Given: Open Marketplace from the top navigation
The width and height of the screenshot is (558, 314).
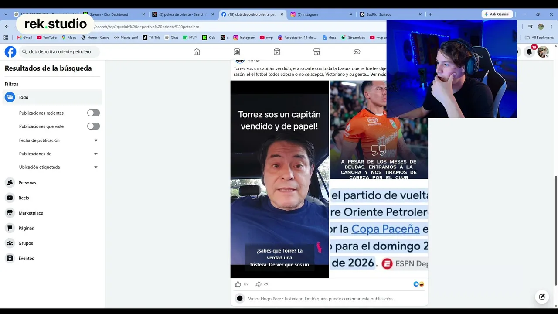Looking at the screenshot, I should (317, 51).
